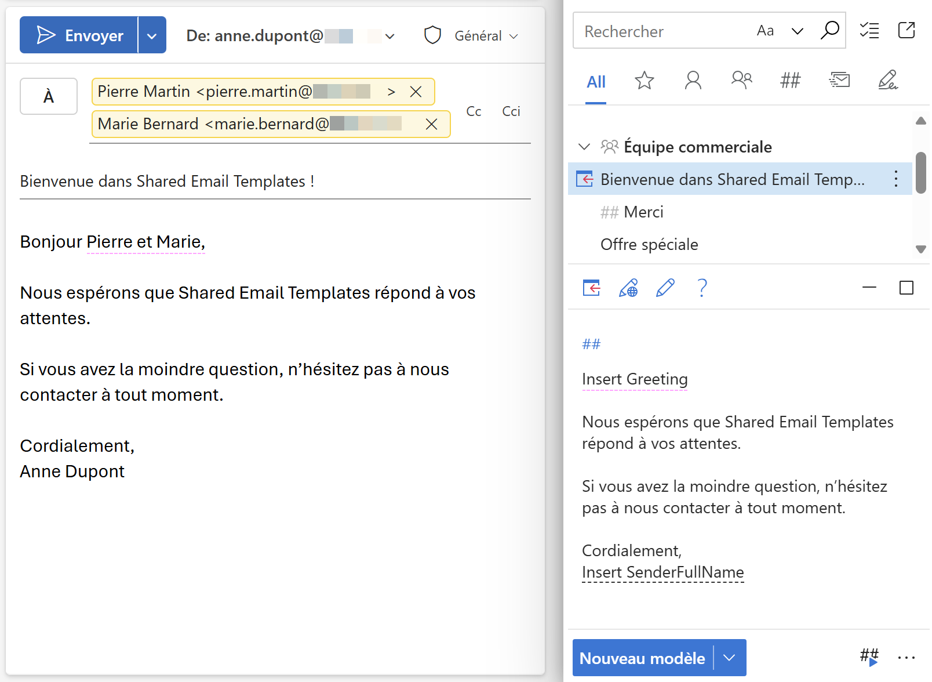Switch to the All tab
This screenshot has height=682, width=932.
click(596, 82)
